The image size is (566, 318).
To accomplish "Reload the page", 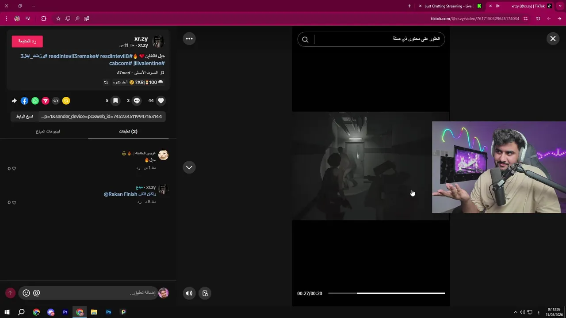I will tap(538, 19).
